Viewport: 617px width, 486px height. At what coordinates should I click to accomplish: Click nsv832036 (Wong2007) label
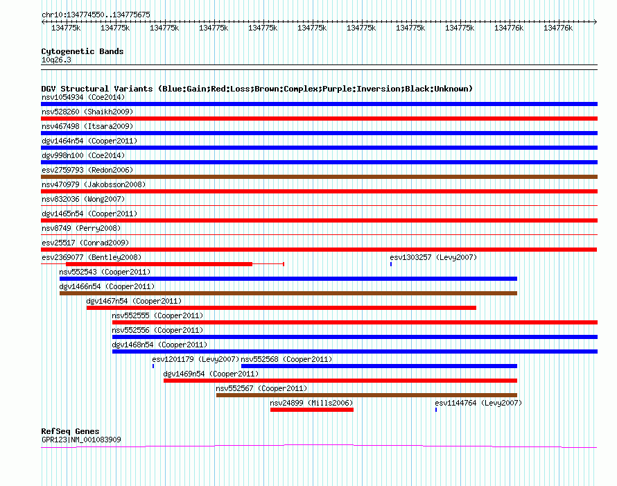[x=83, y=199]
